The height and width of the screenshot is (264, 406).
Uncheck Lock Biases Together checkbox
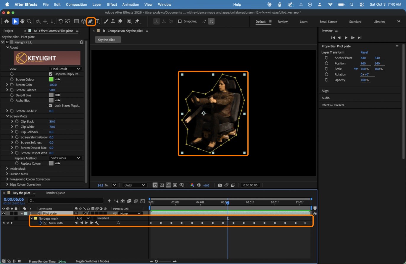pyautogui.click(x=51, y=105)
